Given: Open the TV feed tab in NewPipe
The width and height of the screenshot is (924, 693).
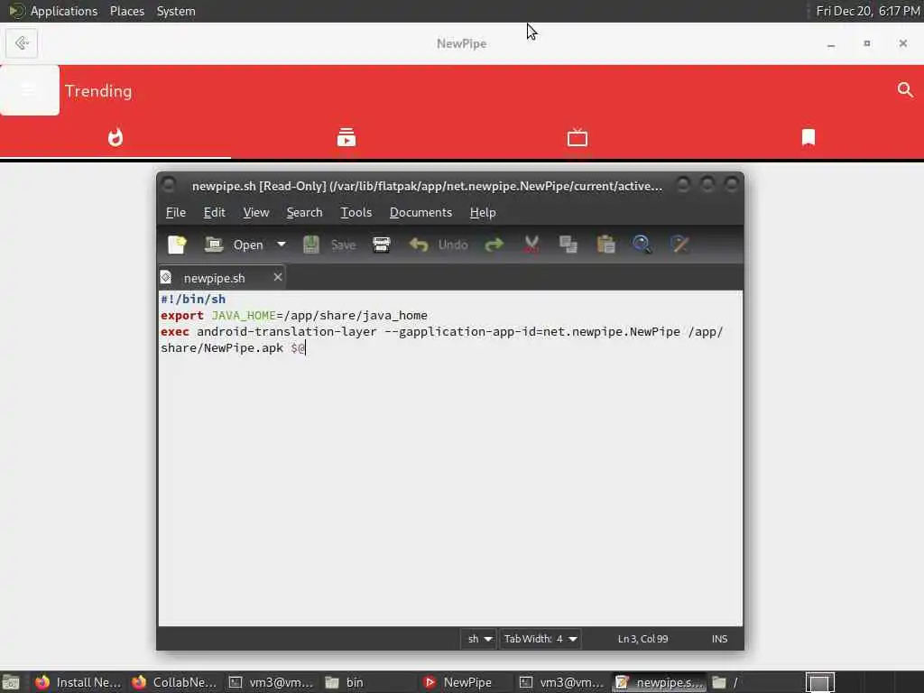Looking at the screenshot, I should click(x=577, y=137).
